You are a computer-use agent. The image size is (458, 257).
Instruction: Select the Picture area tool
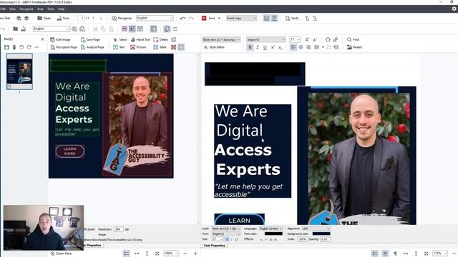click(138, 47)
